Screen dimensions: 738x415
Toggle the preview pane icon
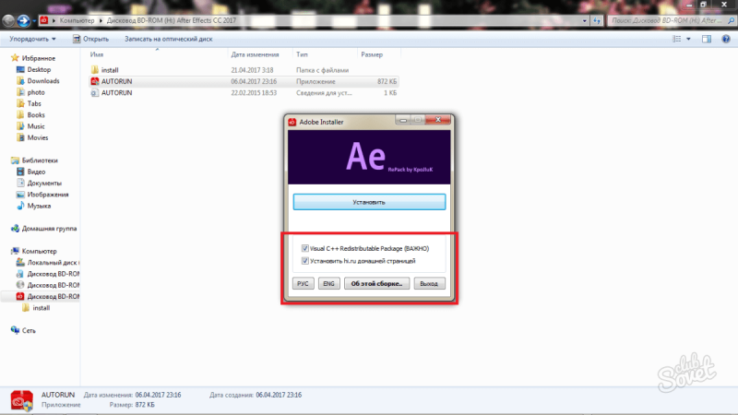(707, 39)
